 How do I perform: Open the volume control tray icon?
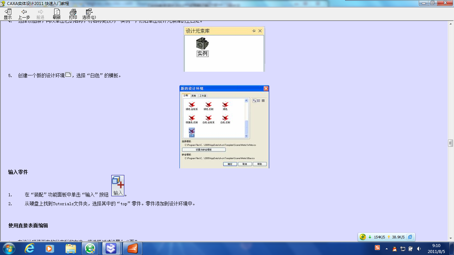tap(419, 249)
